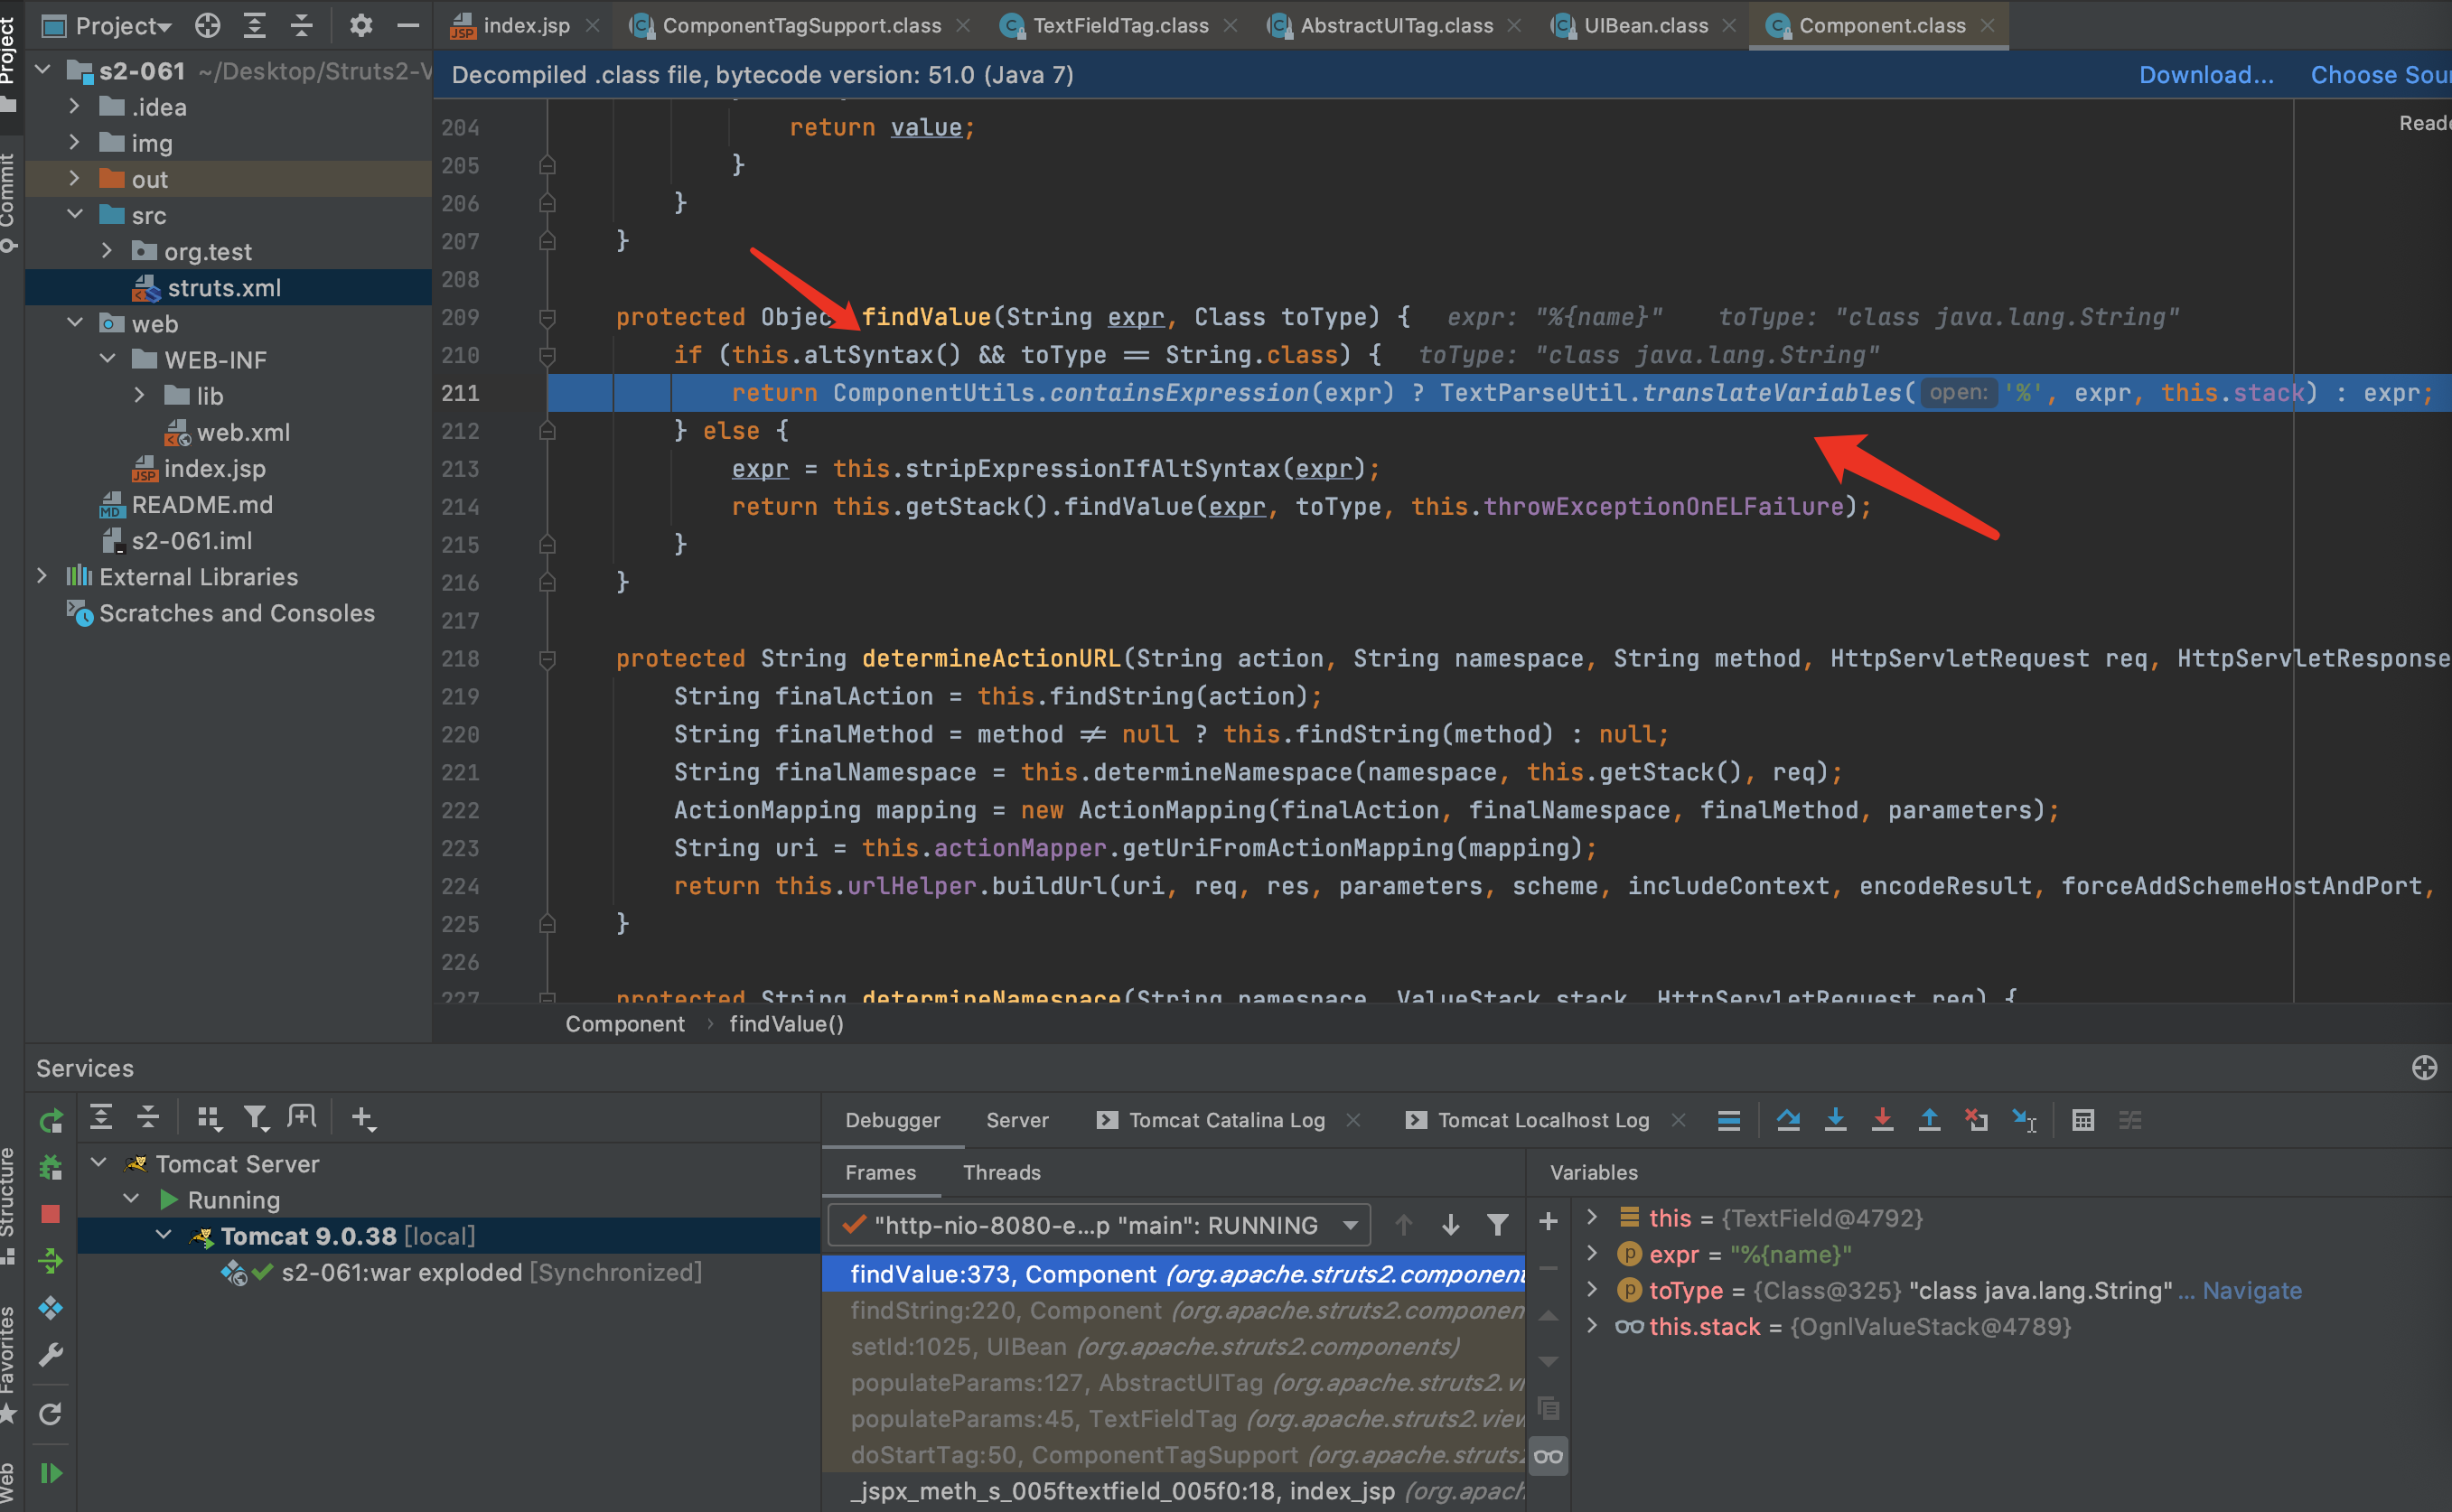
Task: Click Download... sources link
Action: point(2206,75)
